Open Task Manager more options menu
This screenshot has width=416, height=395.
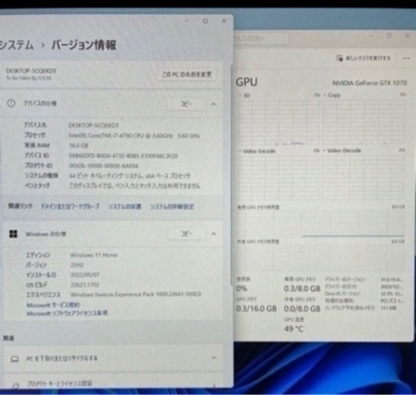[x=406, y=58]
